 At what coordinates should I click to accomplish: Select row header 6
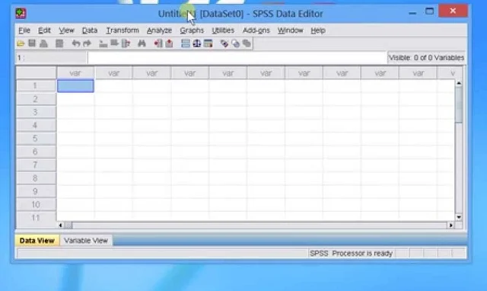[x=36, y=152]
